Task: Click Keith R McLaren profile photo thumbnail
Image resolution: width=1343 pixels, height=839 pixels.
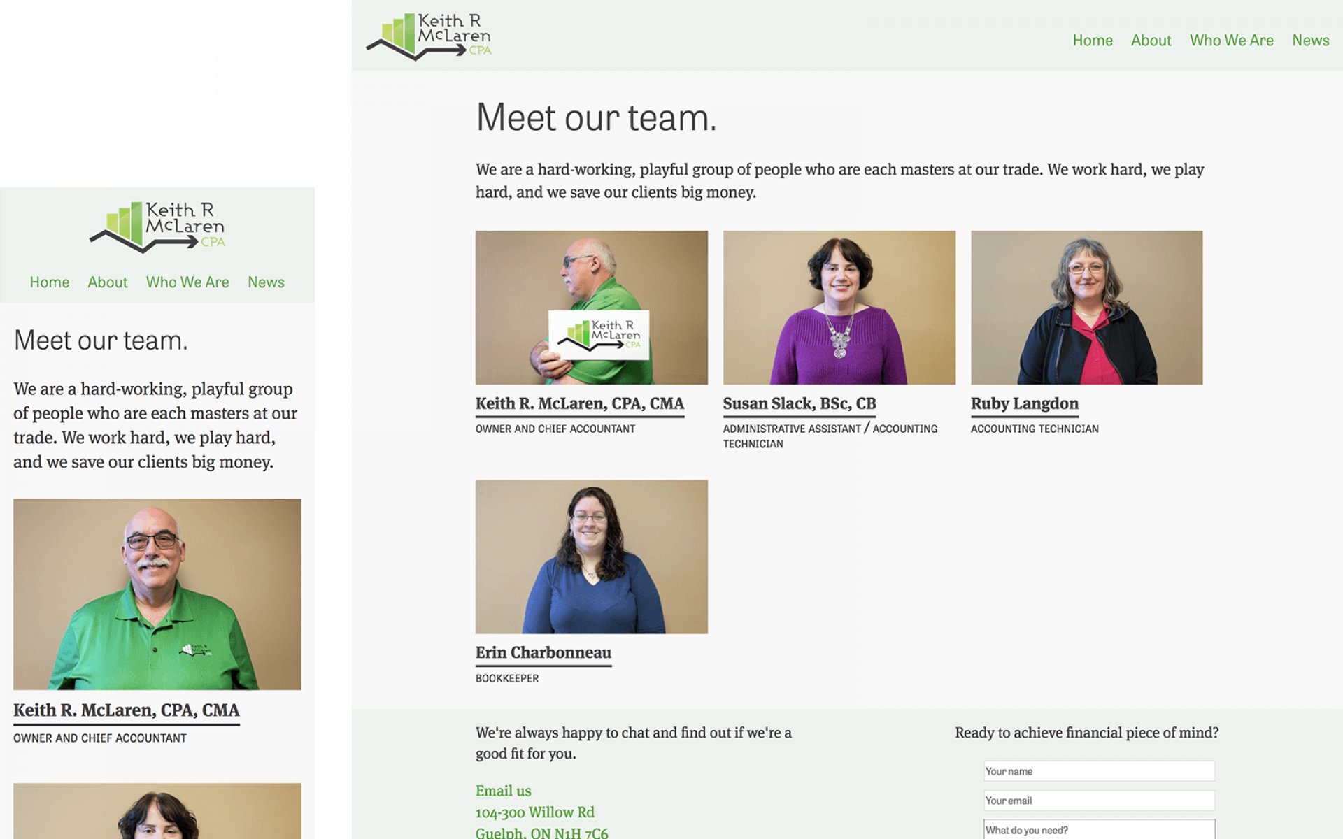Action: click(x=592, y=308)
